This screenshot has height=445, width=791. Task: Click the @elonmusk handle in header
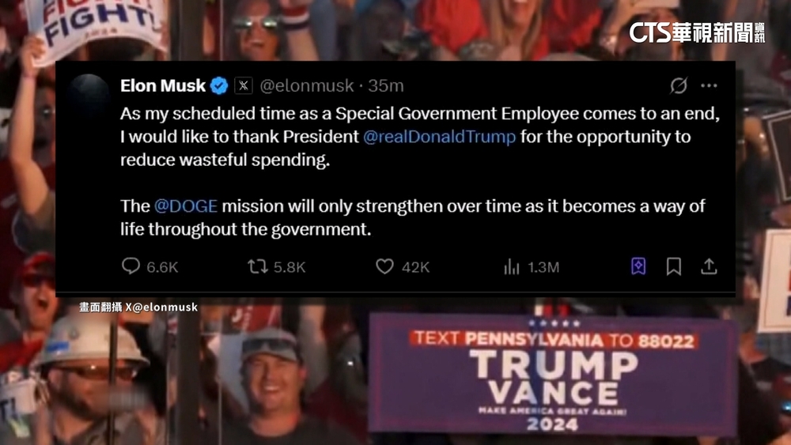click(x=307, y=85)
